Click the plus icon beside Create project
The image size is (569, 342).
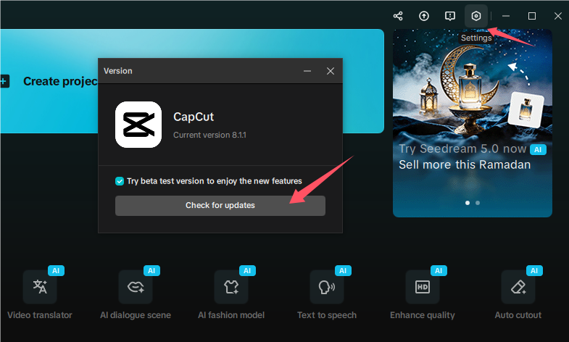[4, 81]
